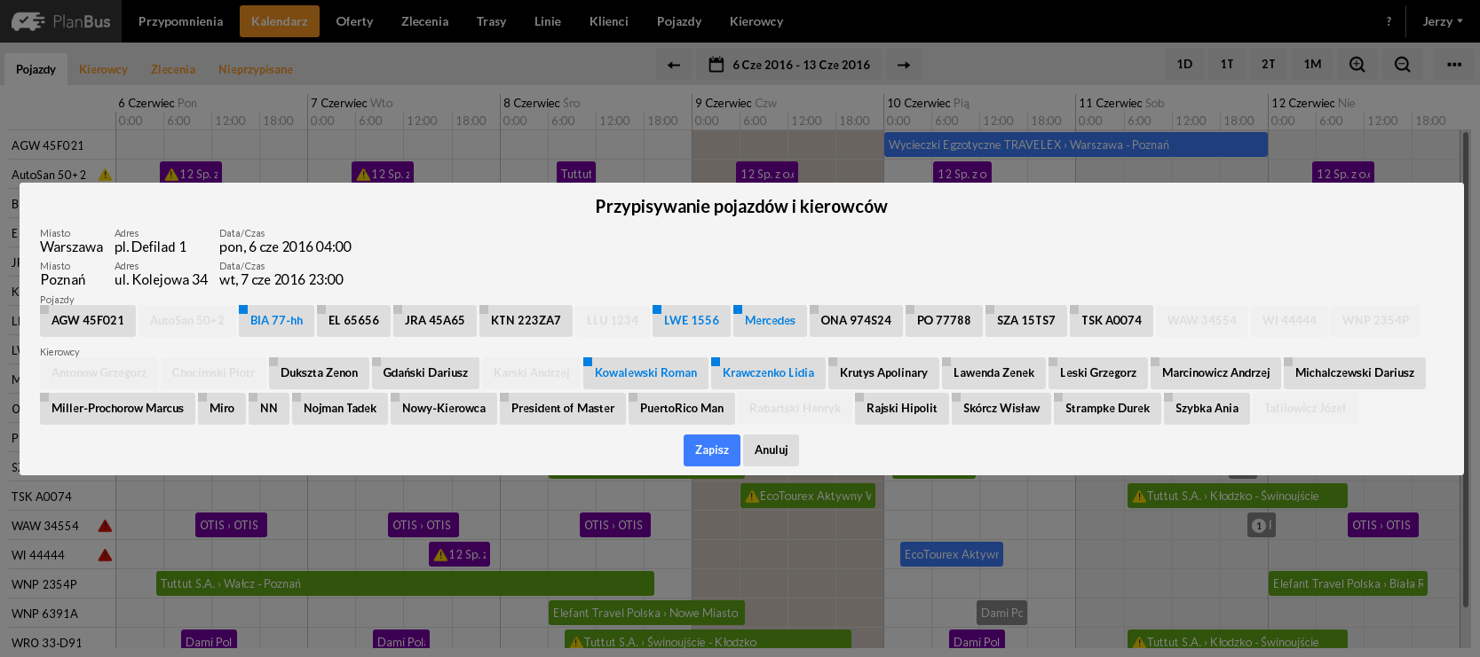Open Linie menu item

tap(548, 21)
